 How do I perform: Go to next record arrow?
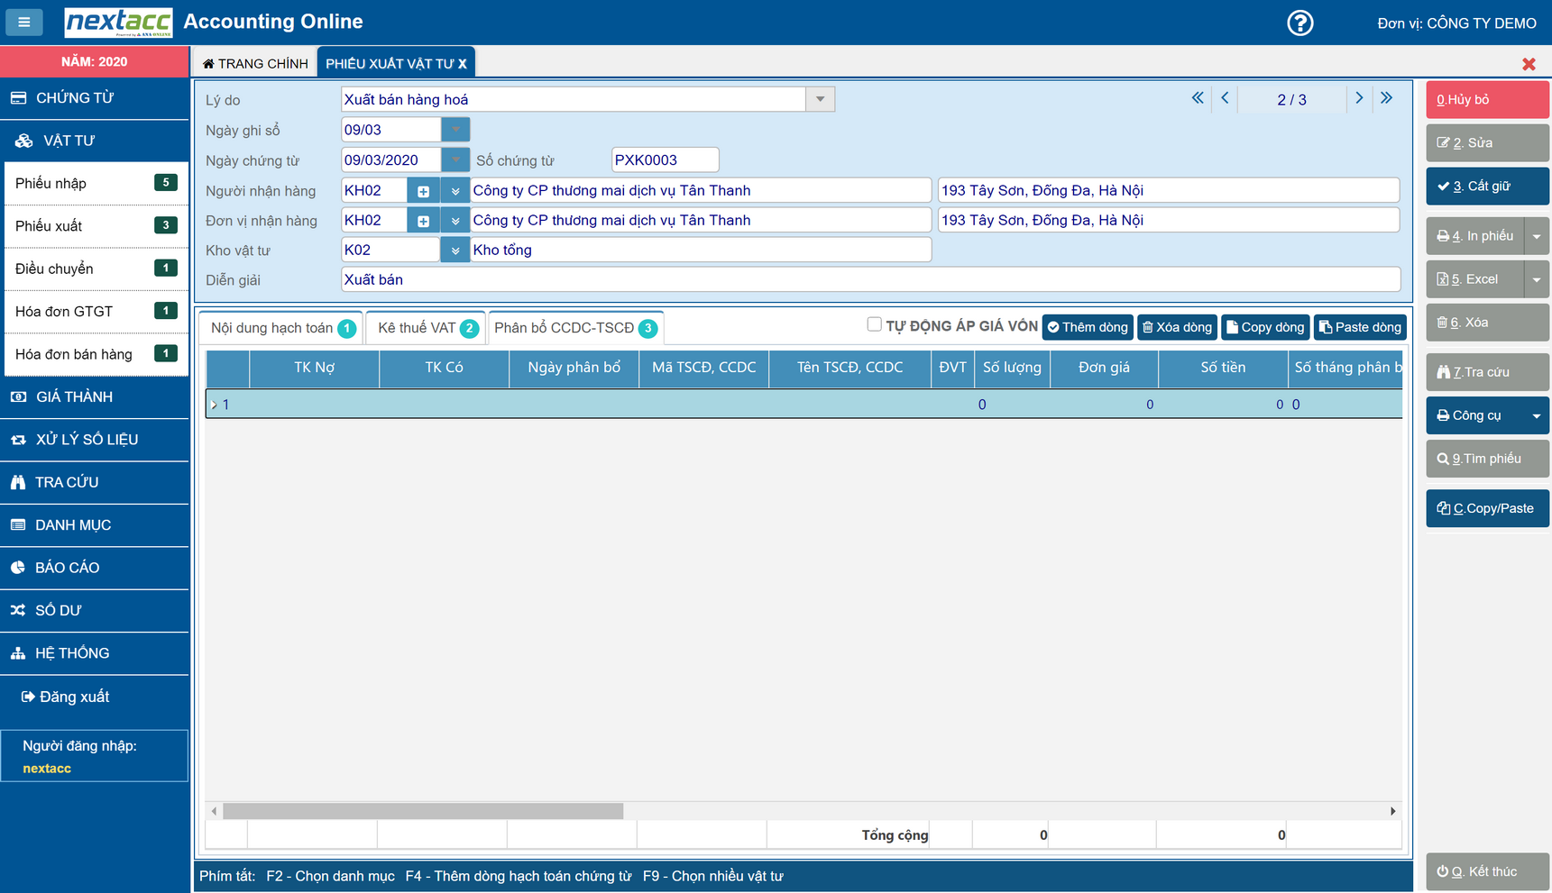pyautogui.click(x=1359, y=98)
